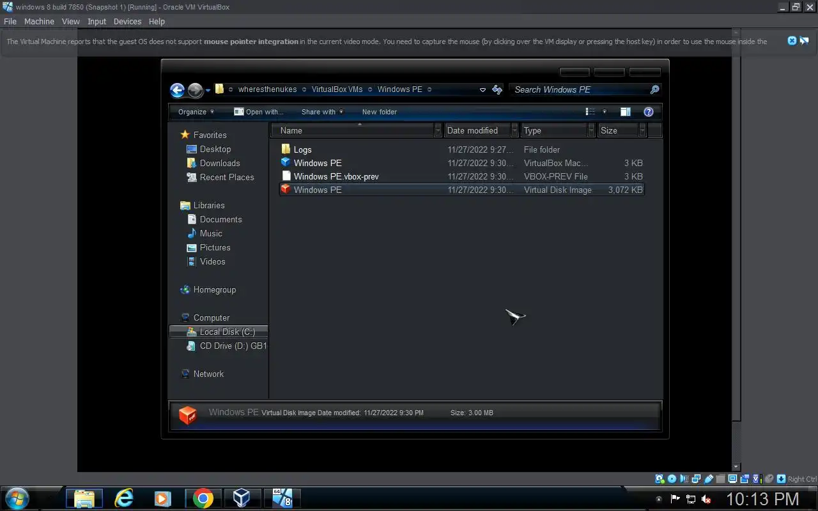Dismiss the mouse integration notification
Image resolution: width=818 pixels, height=511 pixels.
tap(792, 41)
